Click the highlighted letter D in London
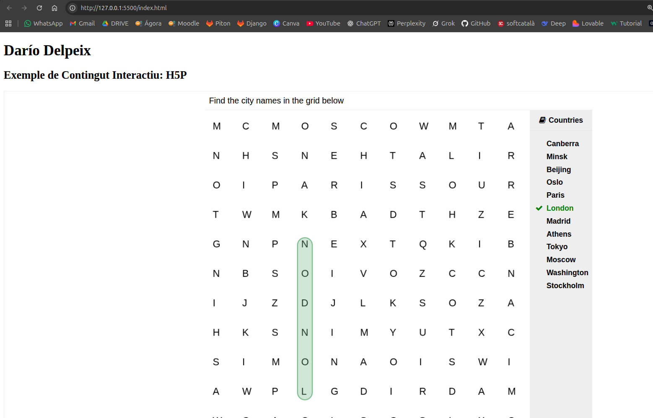653x418 pixels. point(305,303)
